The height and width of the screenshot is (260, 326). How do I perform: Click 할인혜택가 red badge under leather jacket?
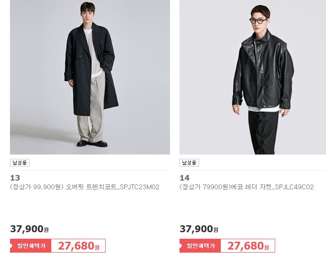pyautogui.click(x=200, y=246)
